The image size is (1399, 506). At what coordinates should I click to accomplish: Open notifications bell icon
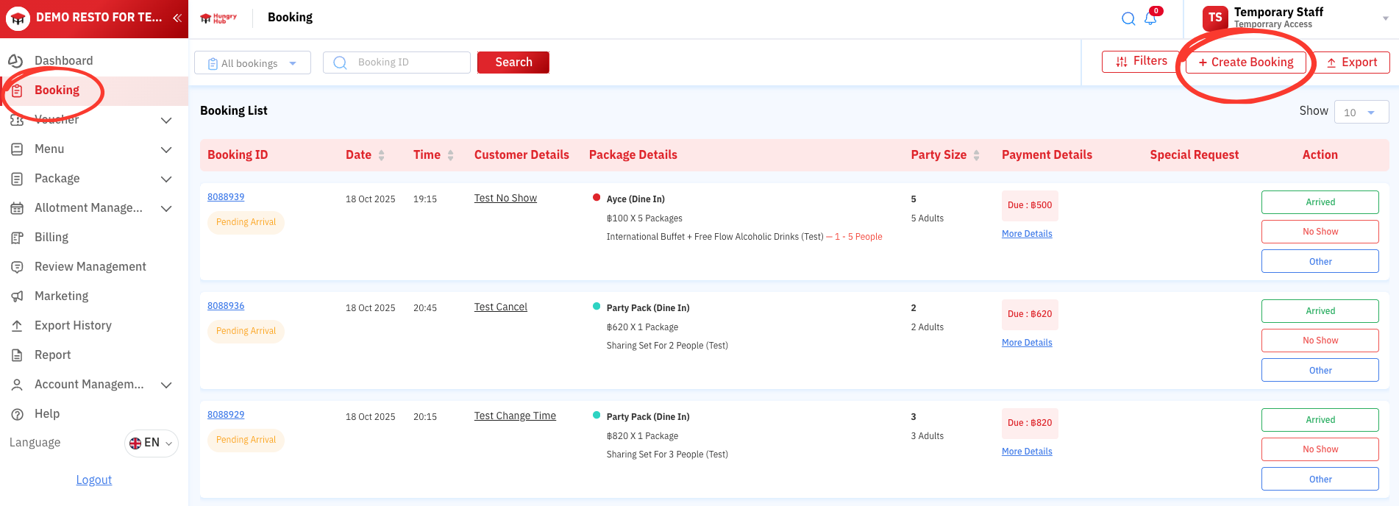[1151, 18]
